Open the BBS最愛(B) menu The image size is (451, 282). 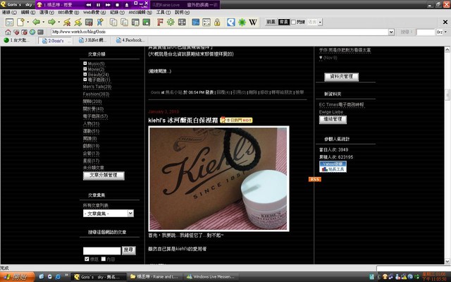[68, 13]
